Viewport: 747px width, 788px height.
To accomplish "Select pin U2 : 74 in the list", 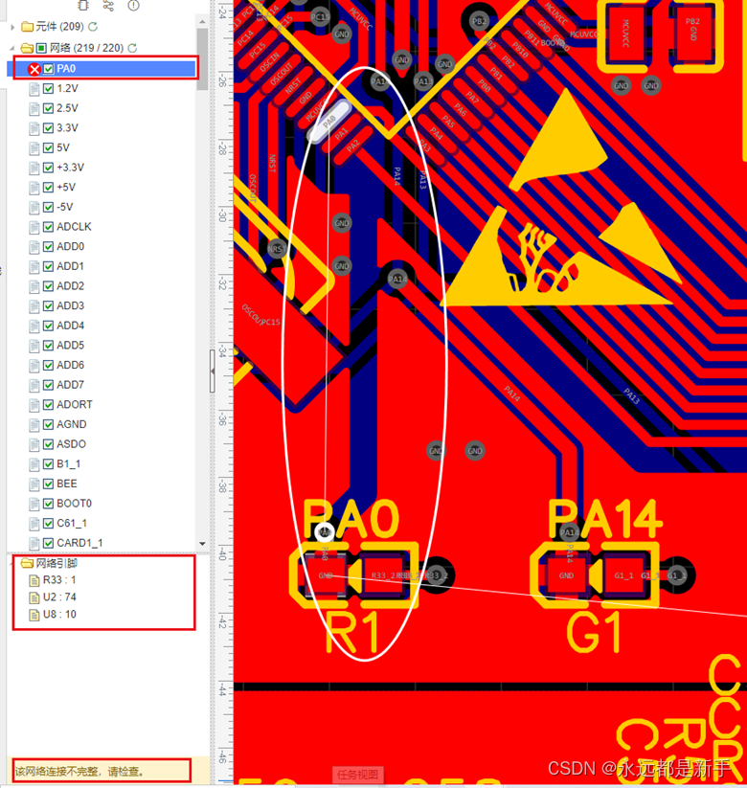I will (x=59, y=597).
